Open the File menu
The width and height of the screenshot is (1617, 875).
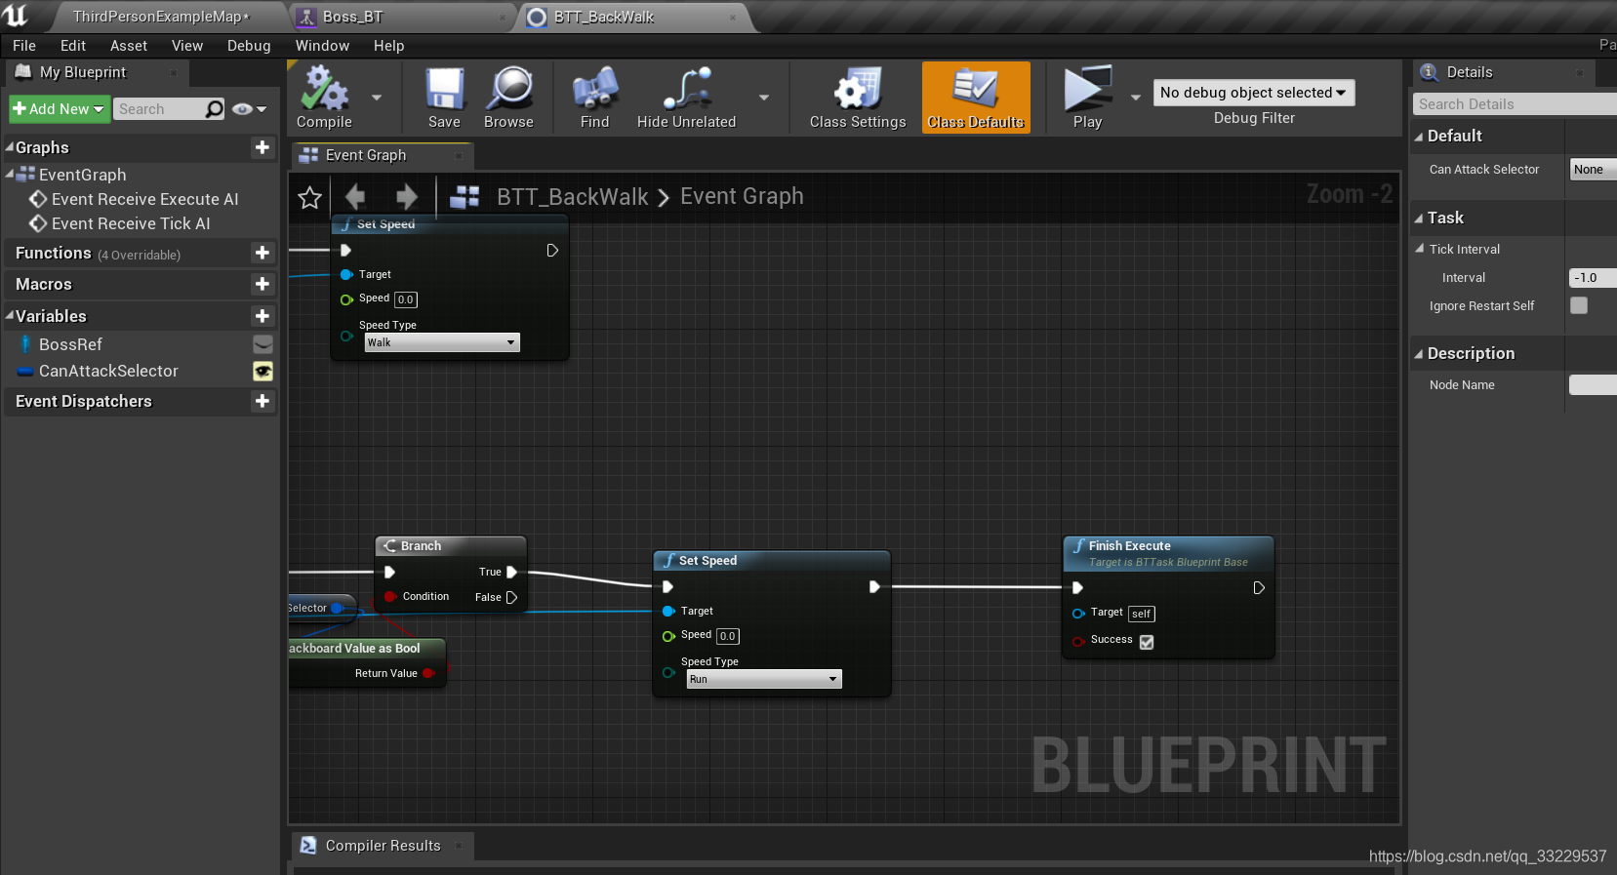(x=24, y=46)
